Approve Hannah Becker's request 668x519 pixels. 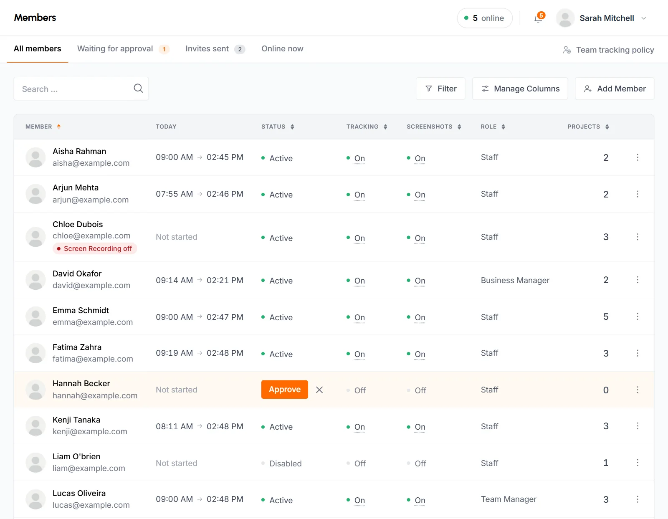[285, 390]
